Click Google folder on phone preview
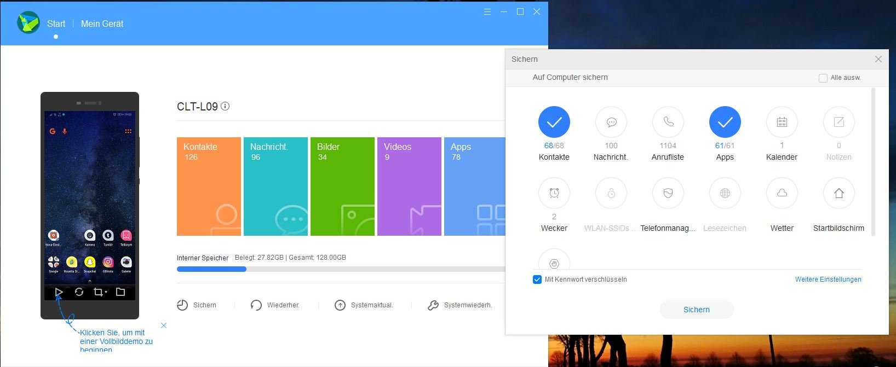 (x=53, y=262)
